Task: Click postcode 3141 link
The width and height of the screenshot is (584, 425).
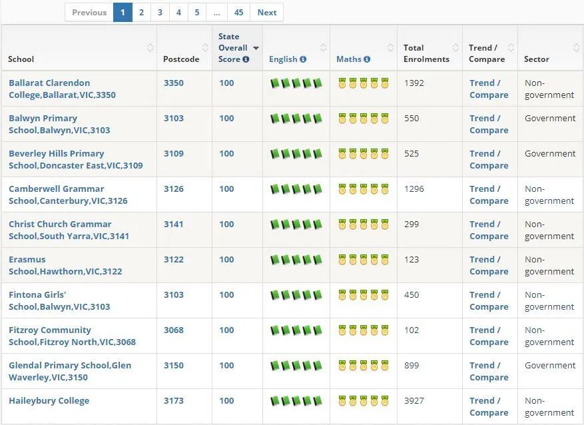Action: 174,224
